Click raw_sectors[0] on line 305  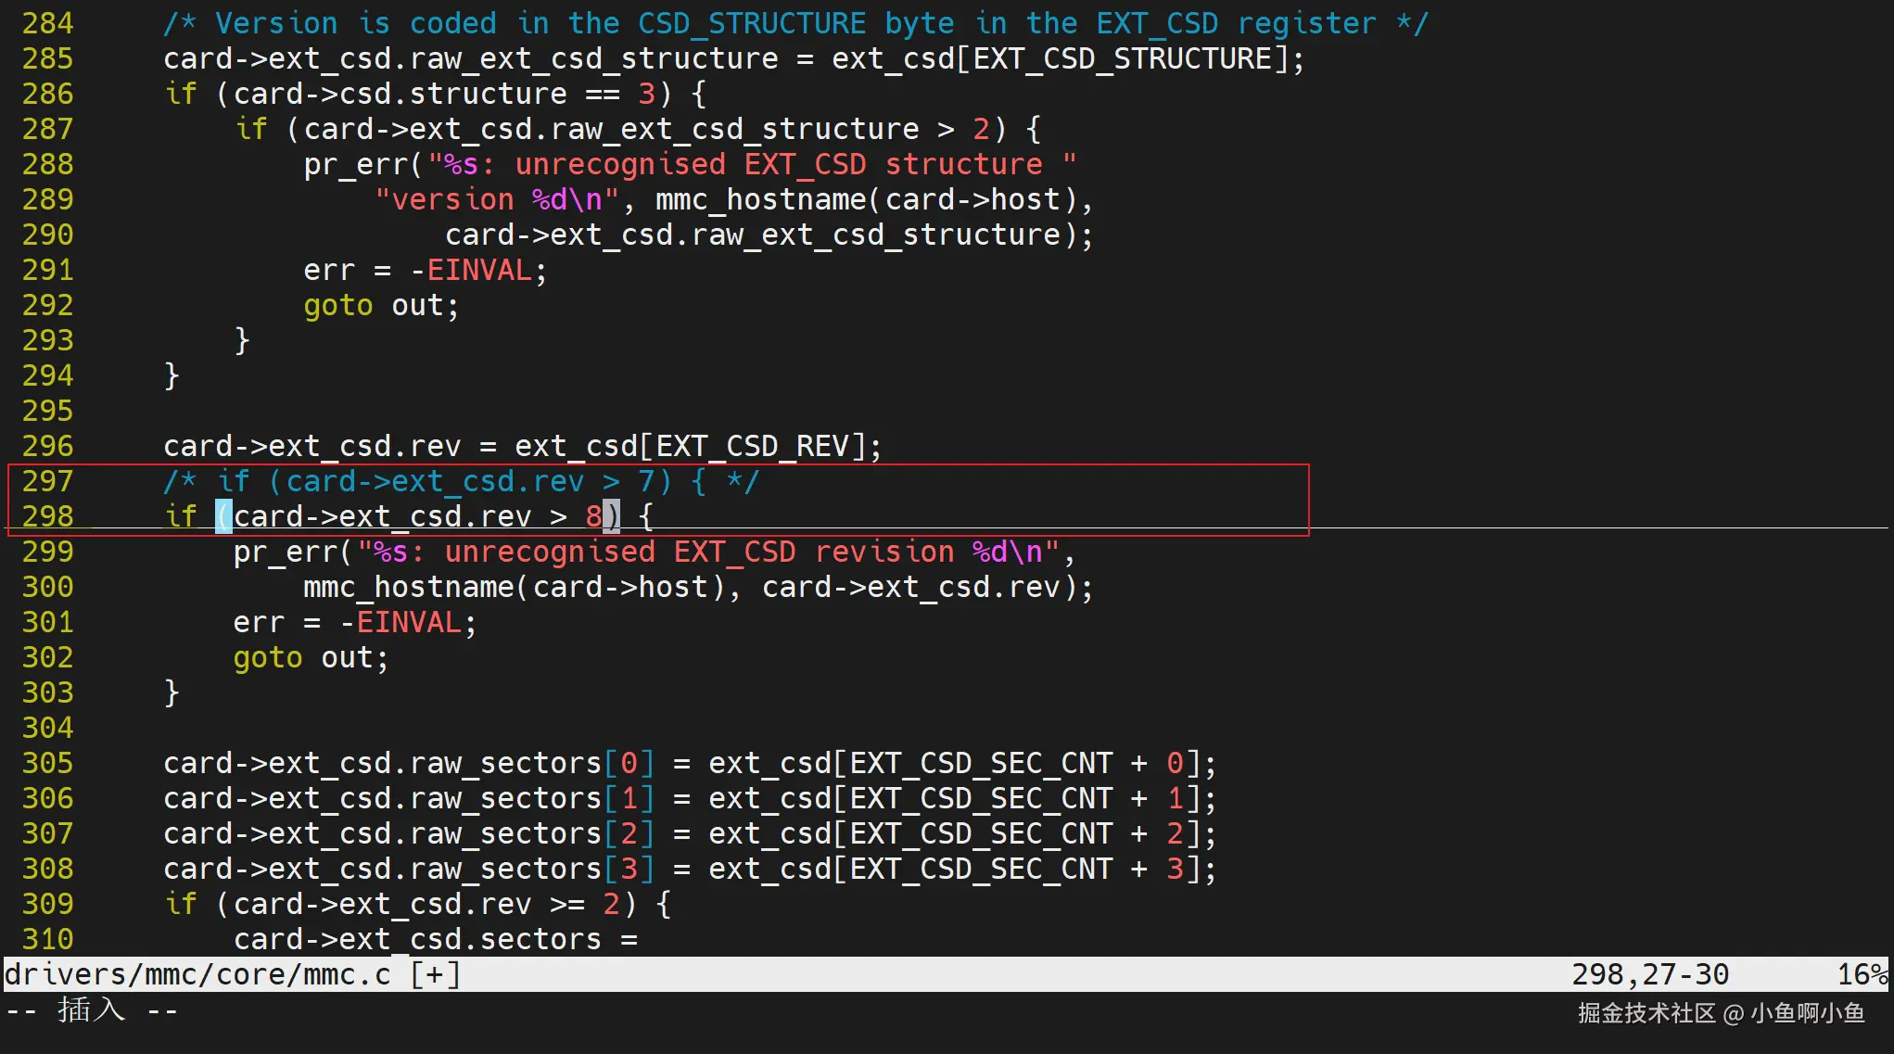pyautogui.click(x=532, y=763)
